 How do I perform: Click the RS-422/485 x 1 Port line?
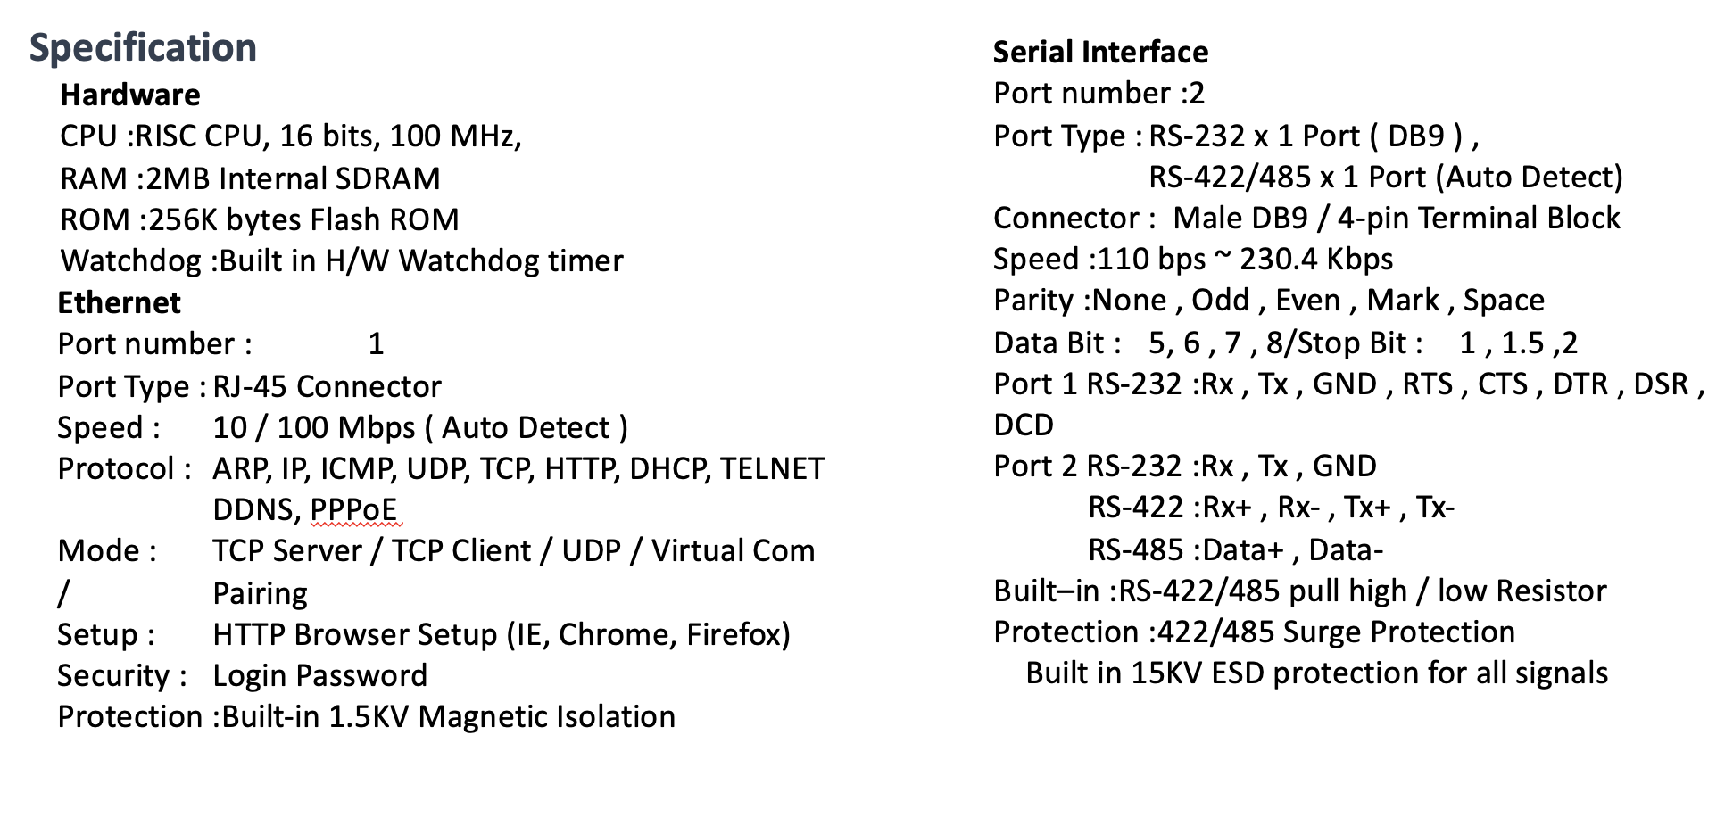click(1386, 178)
